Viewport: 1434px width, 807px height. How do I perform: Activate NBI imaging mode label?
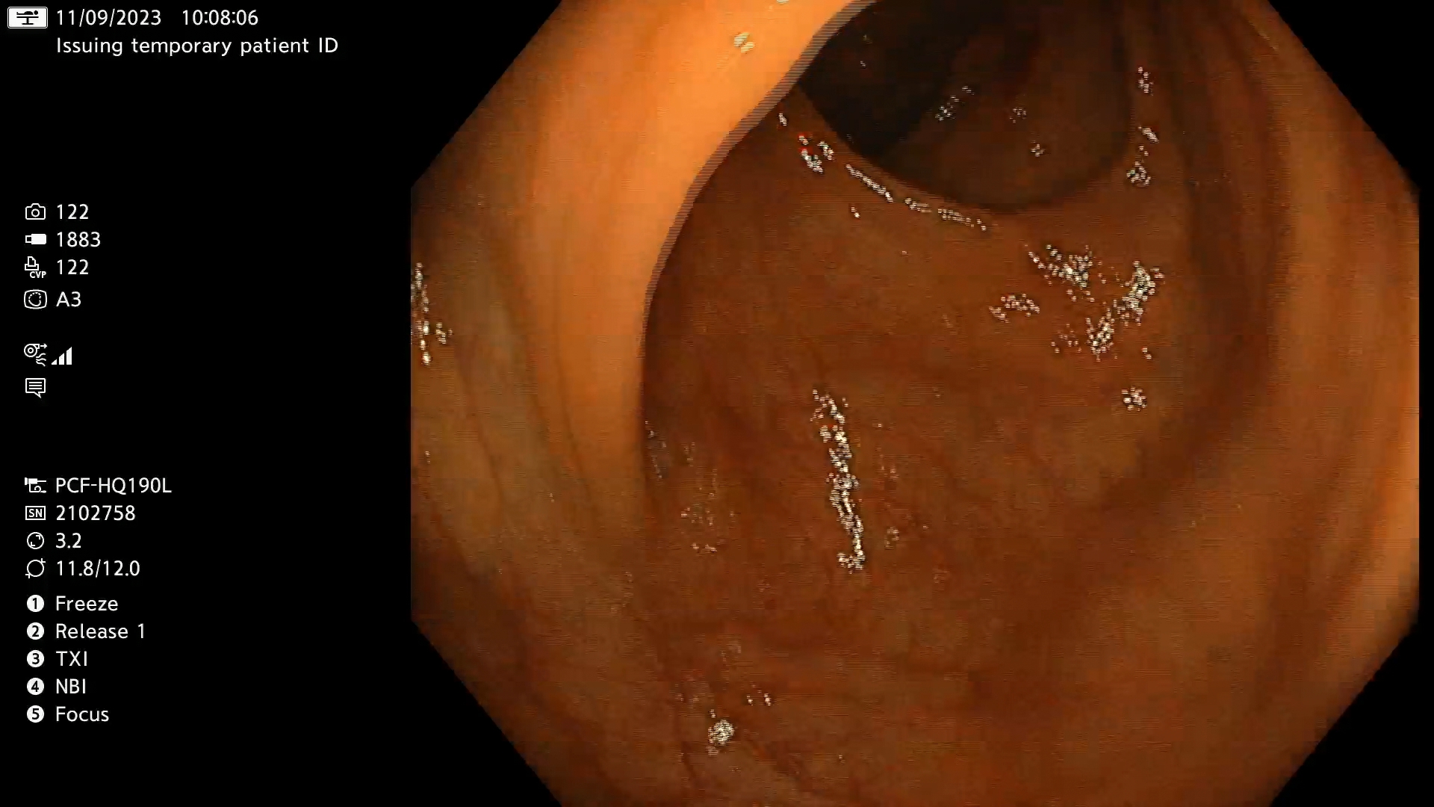point(71,687)
